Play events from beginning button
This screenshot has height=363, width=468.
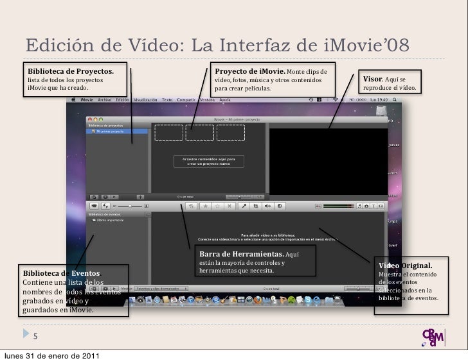(x=114, y=289)
